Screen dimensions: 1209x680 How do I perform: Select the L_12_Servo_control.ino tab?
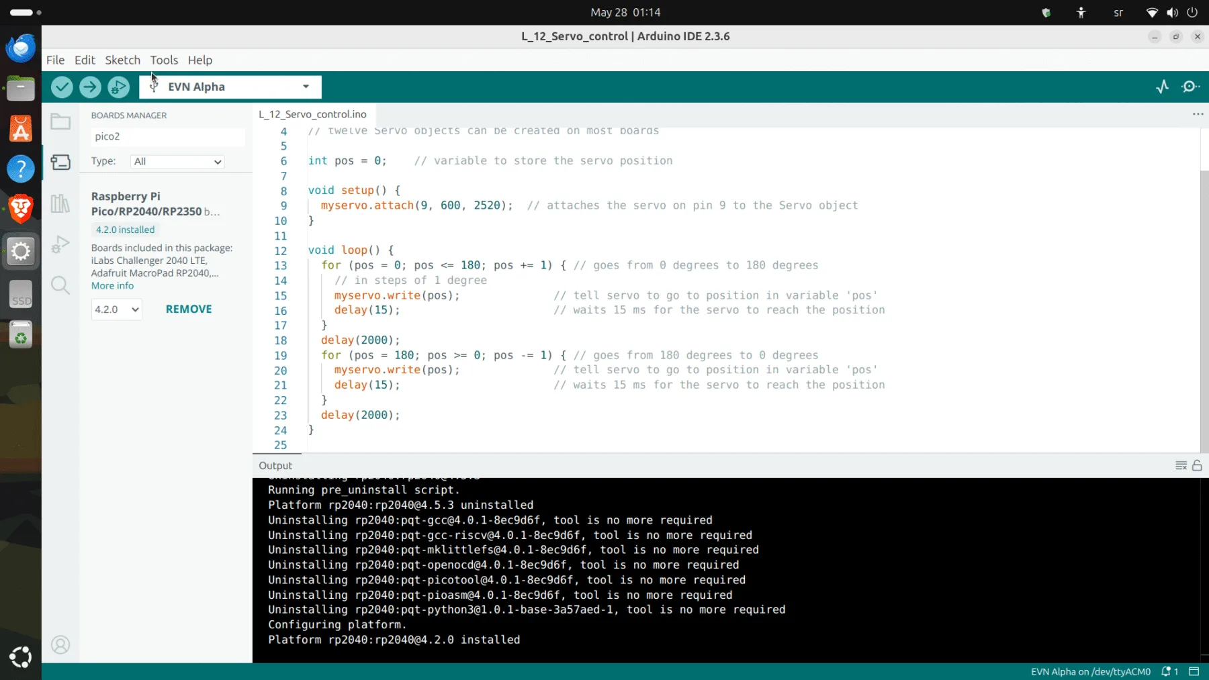tap(313, 114)
